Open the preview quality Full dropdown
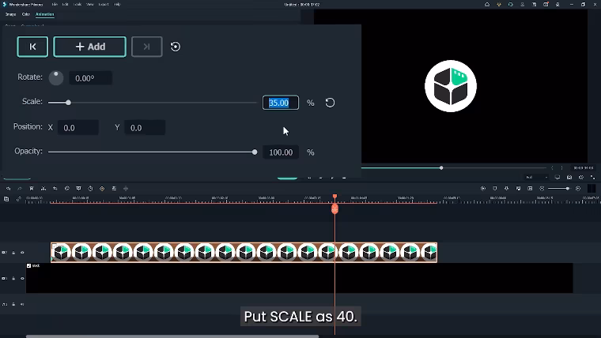 click(536, 177)
